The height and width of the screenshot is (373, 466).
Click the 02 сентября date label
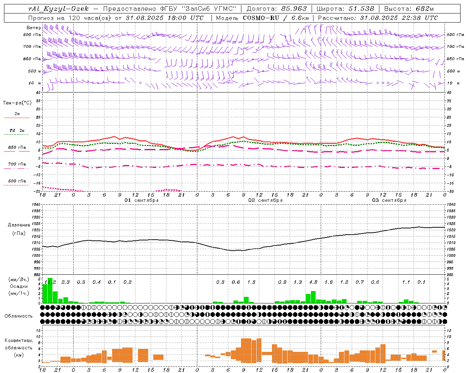(265, 200)
